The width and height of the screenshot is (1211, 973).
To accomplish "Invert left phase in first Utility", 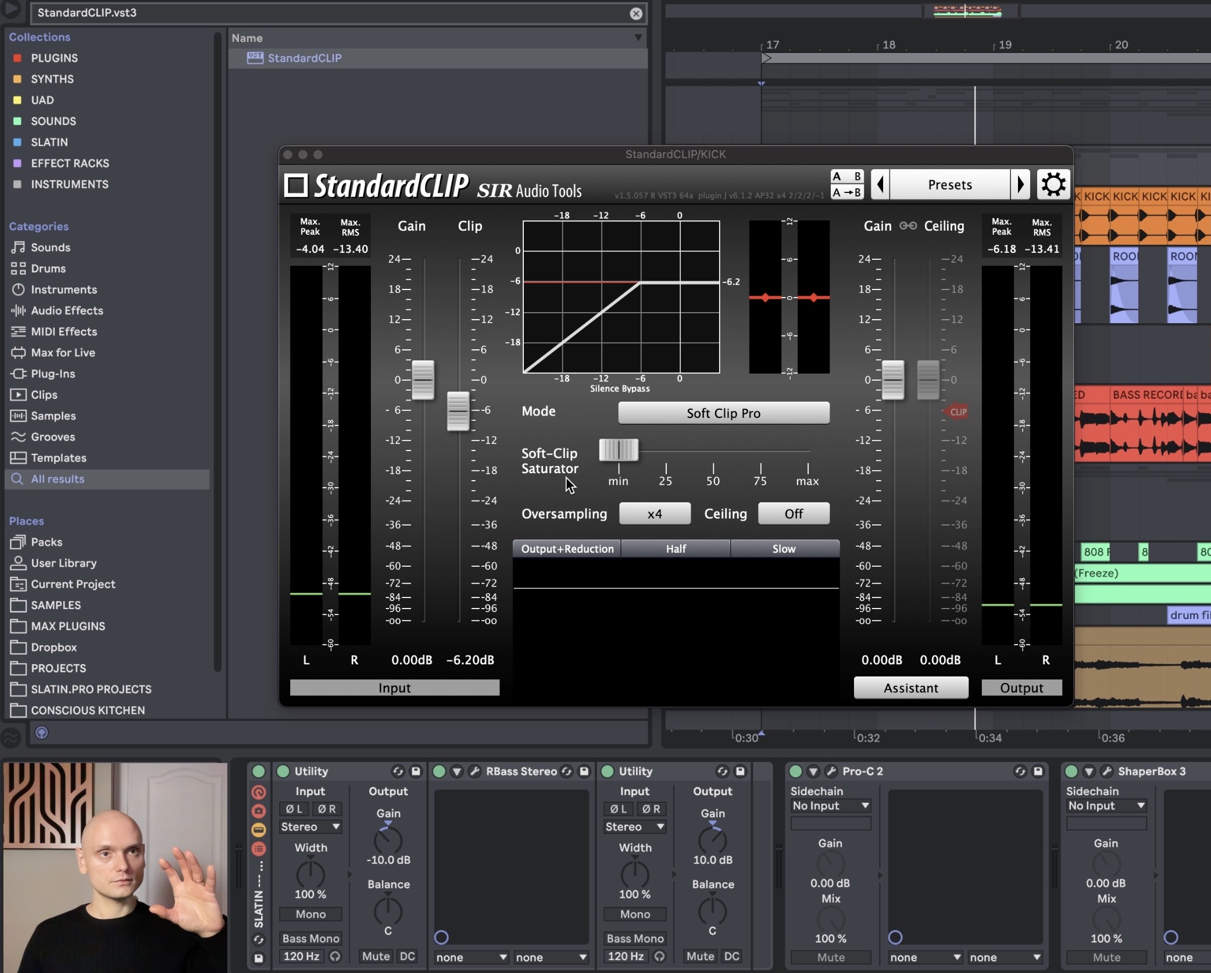I will click(294, 809).
